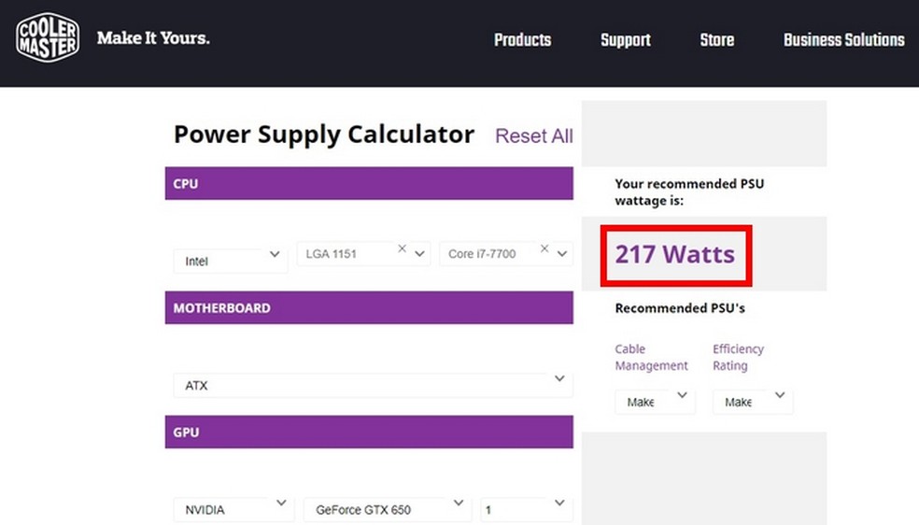Click the Cooler Master logo

(x=48, y=37)
